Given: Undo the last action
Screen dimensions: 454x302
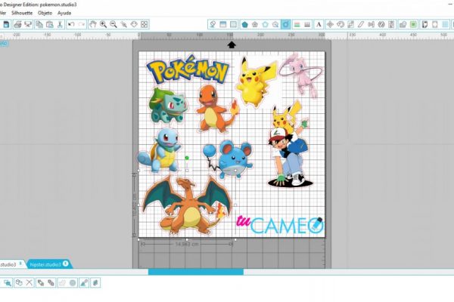Looking at the screenshot, I should tap(71, 24).
